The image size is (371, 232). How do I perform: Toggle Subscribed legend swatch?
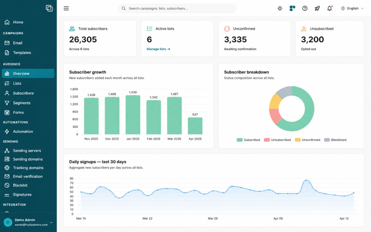click(239, 140)
